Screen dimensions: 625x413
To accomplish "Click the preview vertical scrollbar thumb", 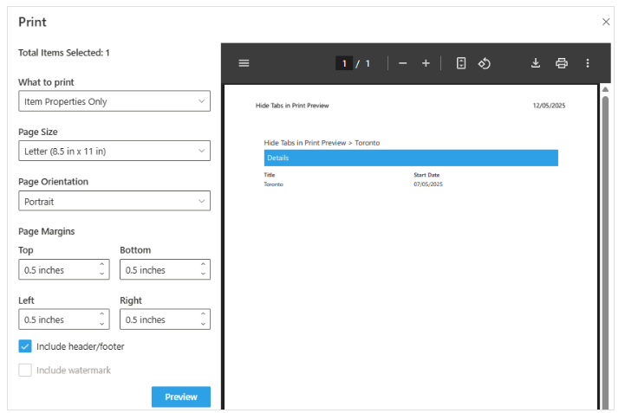I will (x=605, y=251).
